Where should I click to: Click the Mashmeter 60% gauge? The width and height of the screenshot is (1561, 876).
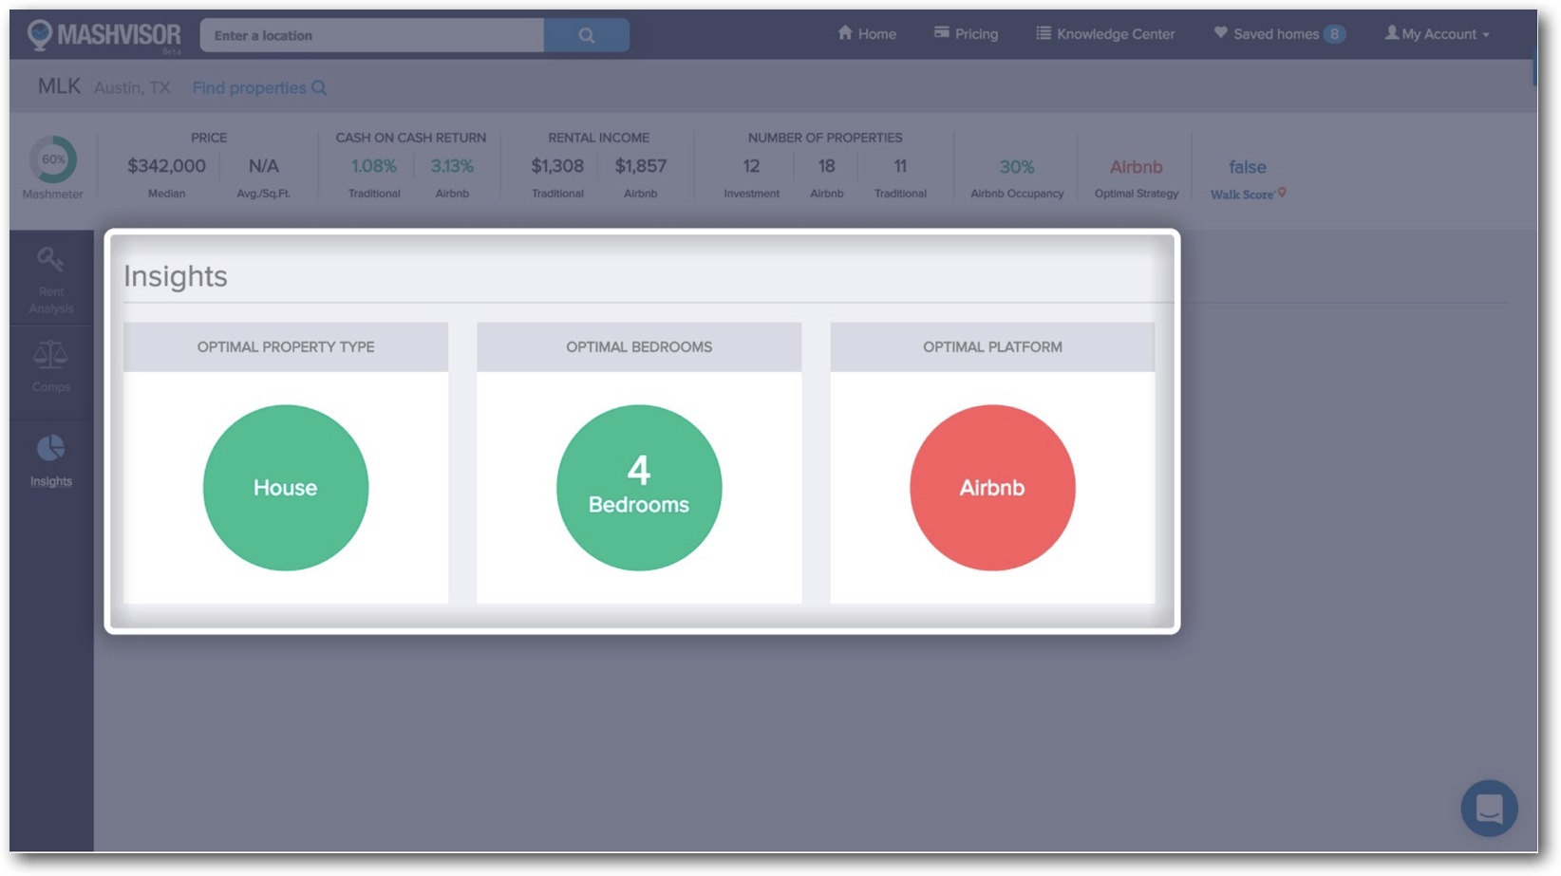(x=53, y=159)
